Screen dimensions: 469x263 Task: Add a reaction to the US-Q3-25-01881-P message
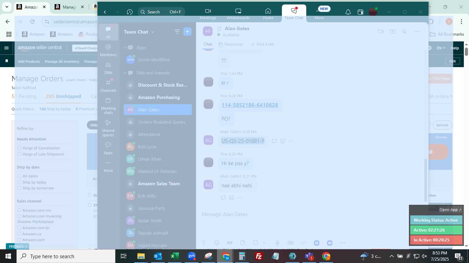click(x=283, y=141)
